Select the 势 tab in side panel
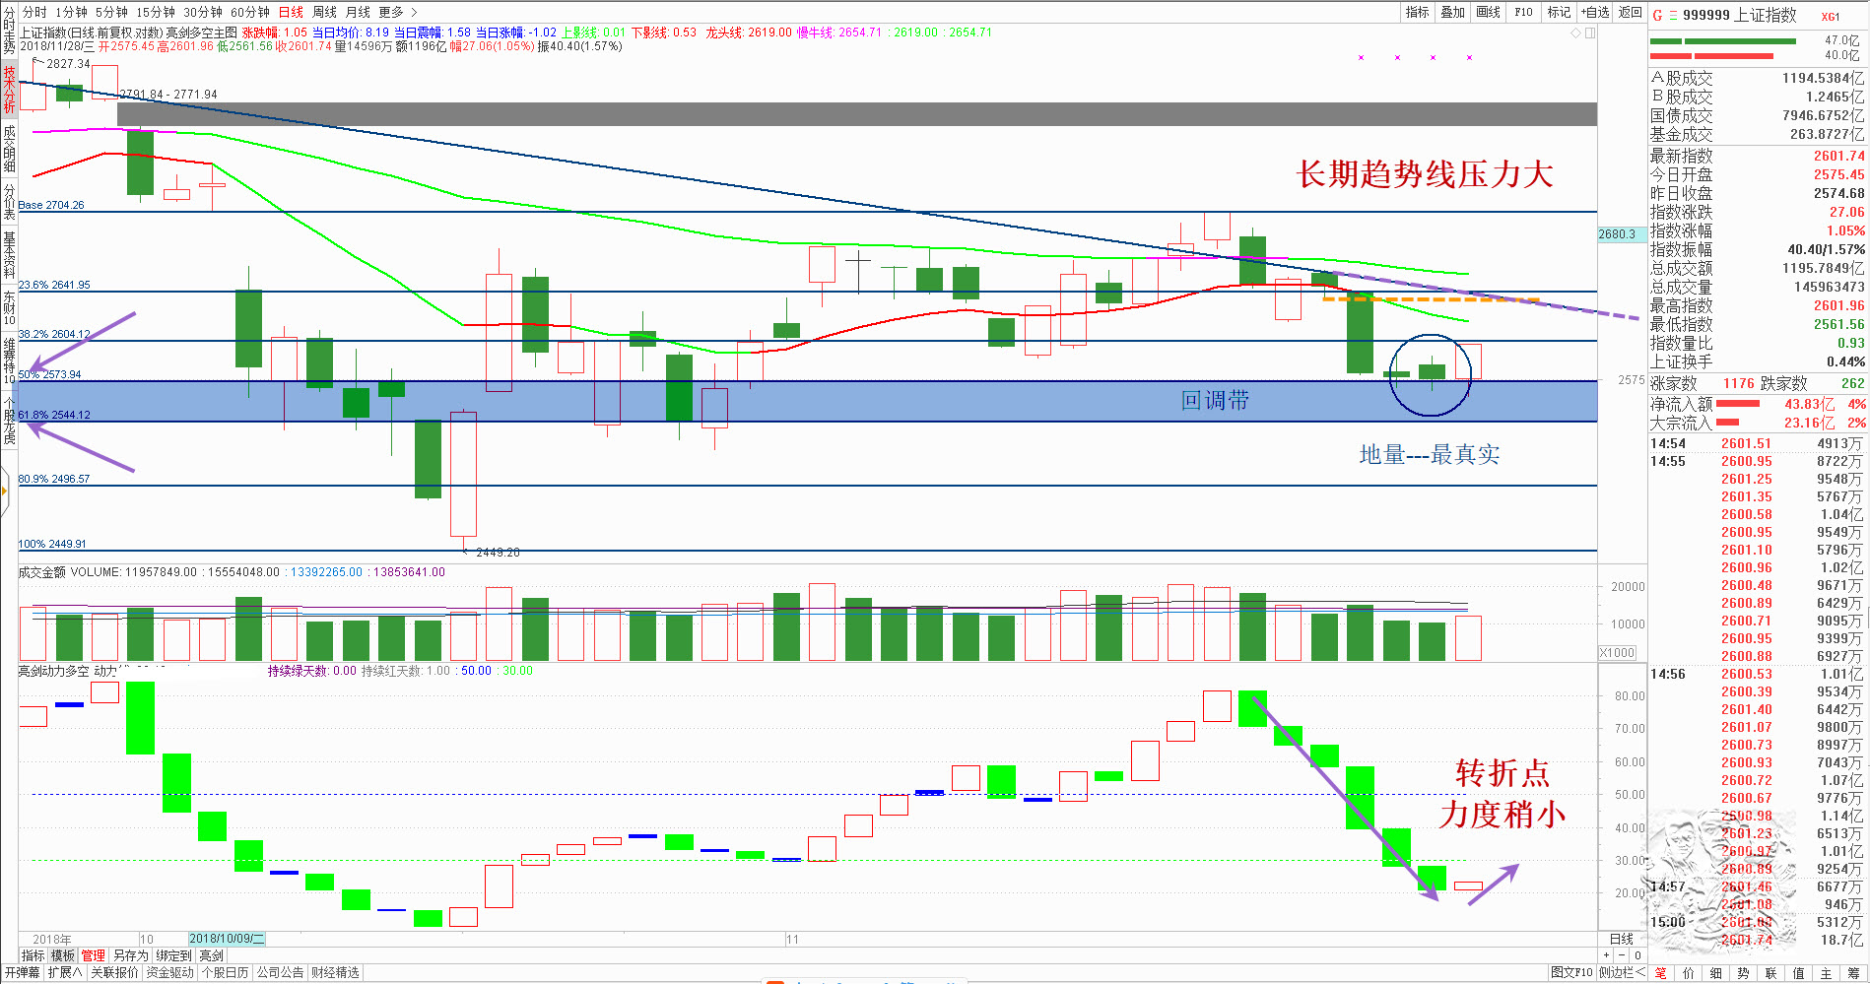Image resolution: width=1870 pixels, height=984 pixels. pyautogui.click(x=1744, y=973)
